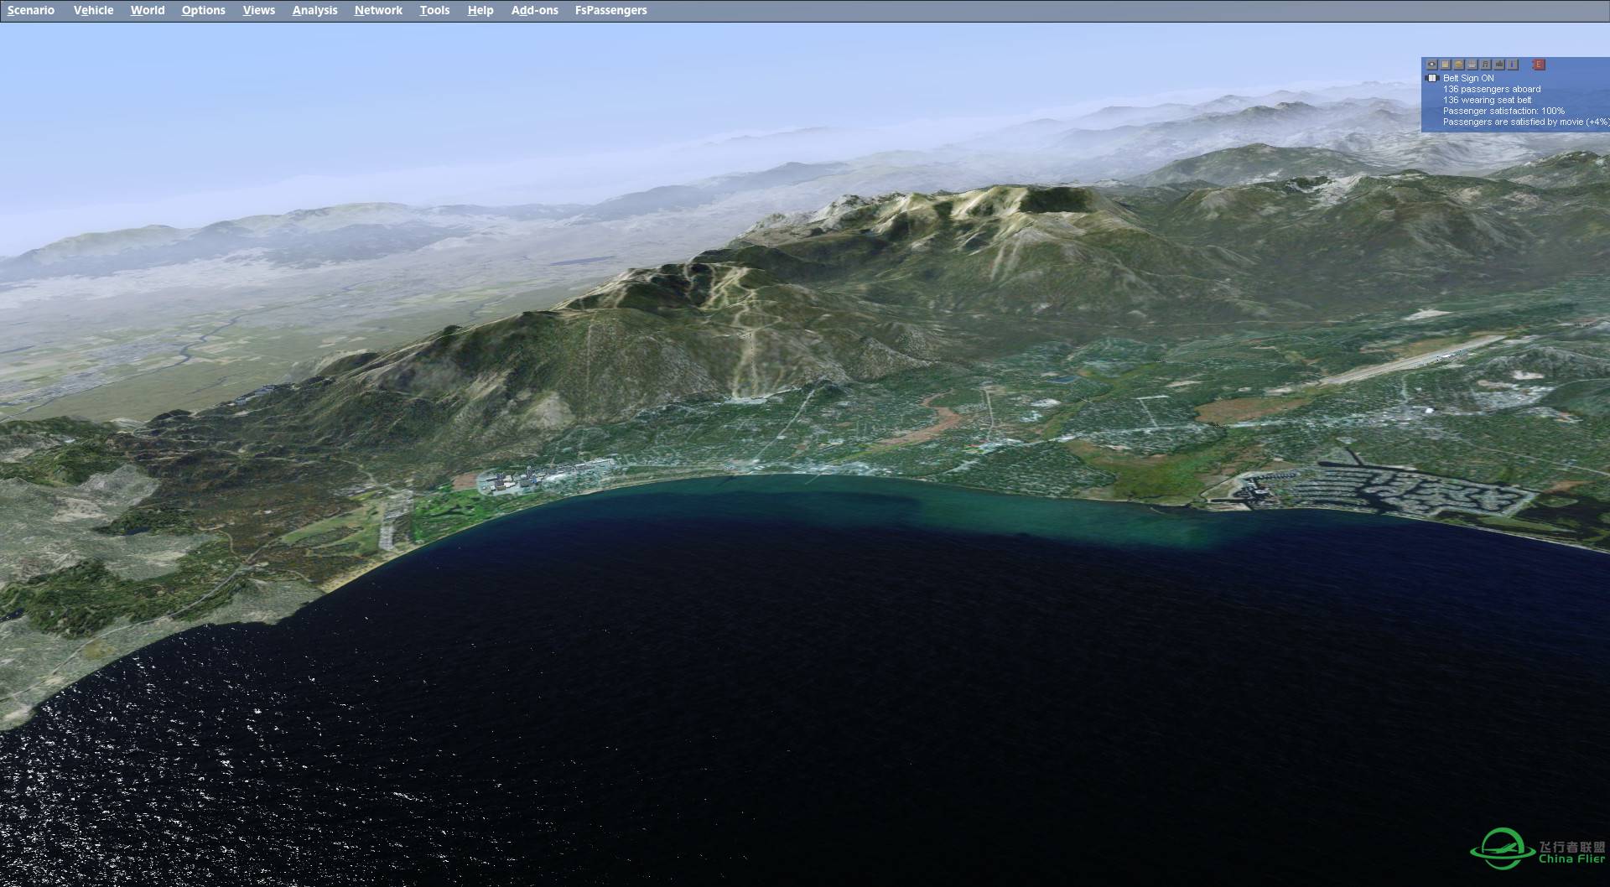Click the Passenger satisfaction 100% text
Viewport: 1610px width, 887px height.
tap(1504, 111)
